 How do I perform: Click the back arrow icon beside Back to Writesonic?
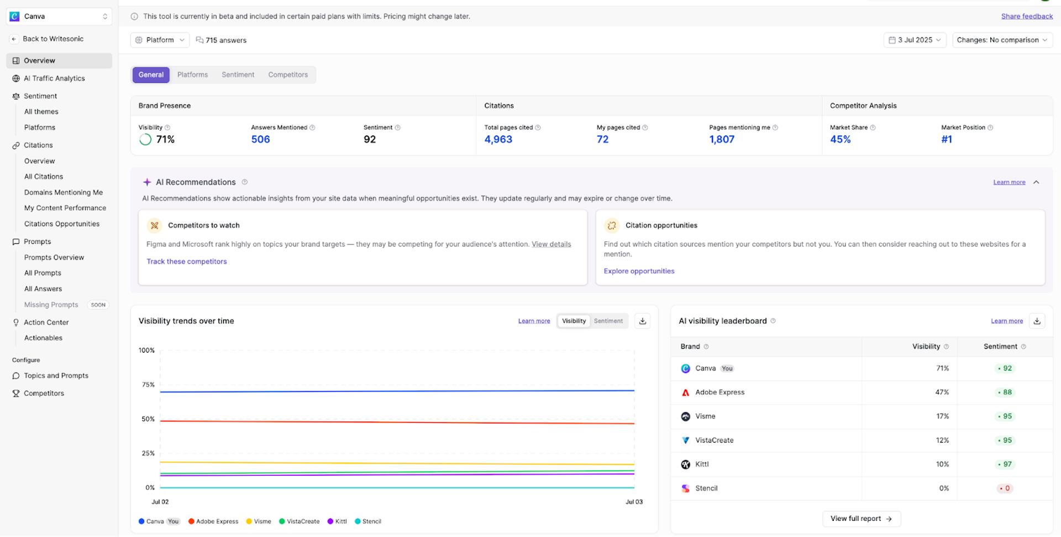(x=14, y=39)
